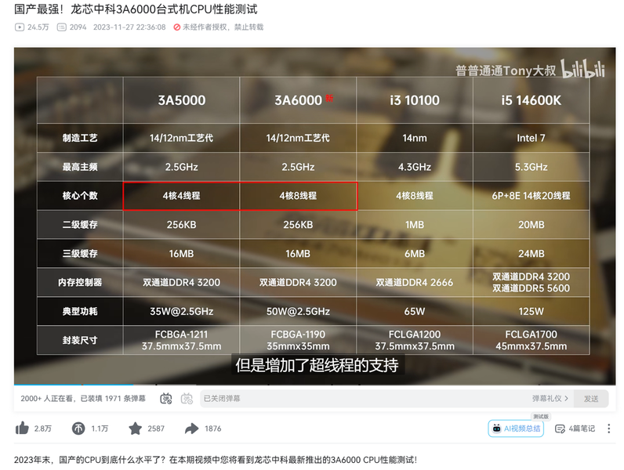Click the video progress bar
This screenshot has width=624, height=470.
point(314,385)
